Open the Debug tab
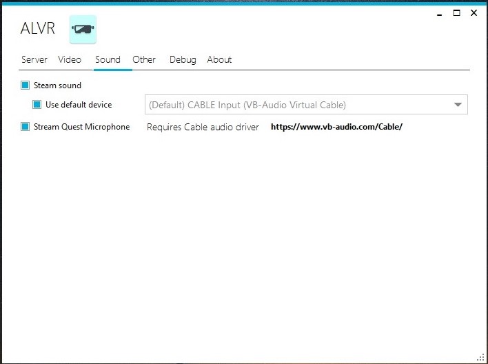This screenshot has height=364, width=488. tap(183, 60)
